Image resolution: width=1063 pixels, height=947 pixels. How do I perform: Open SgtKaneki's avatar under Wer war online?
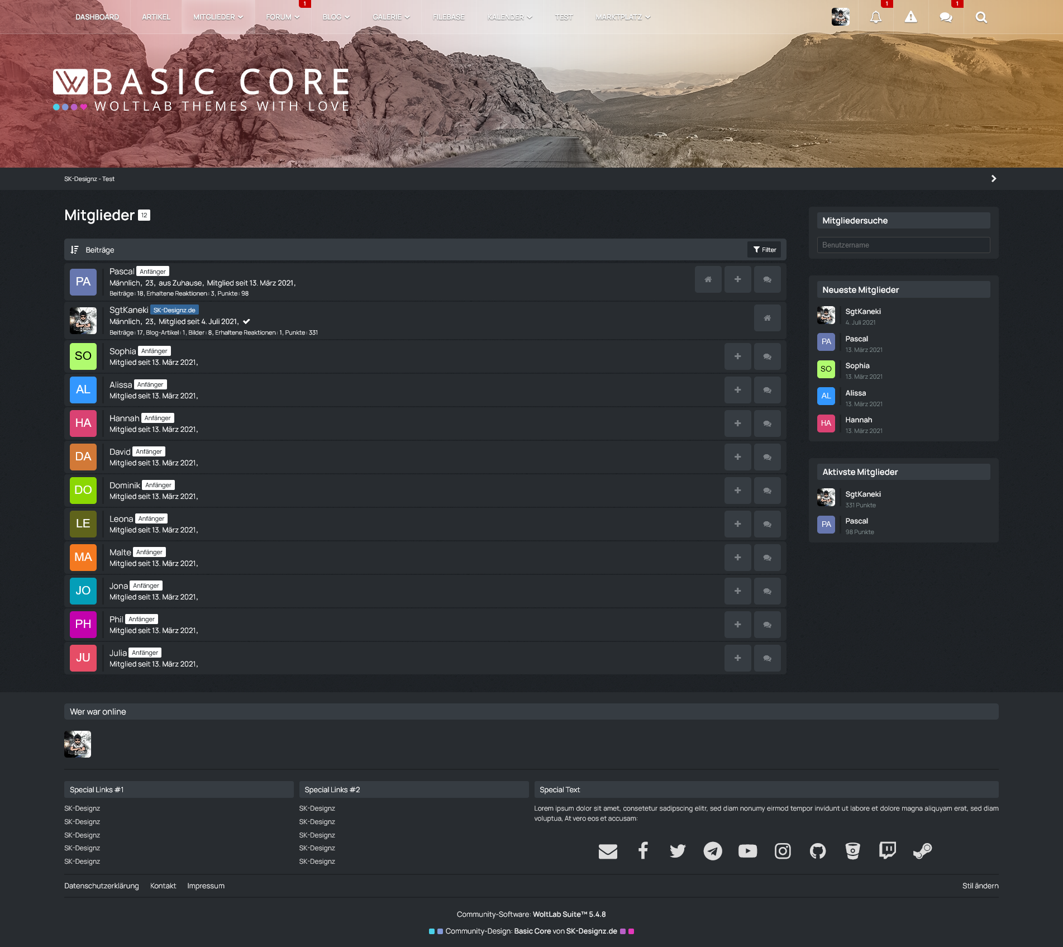click(78, 744)
